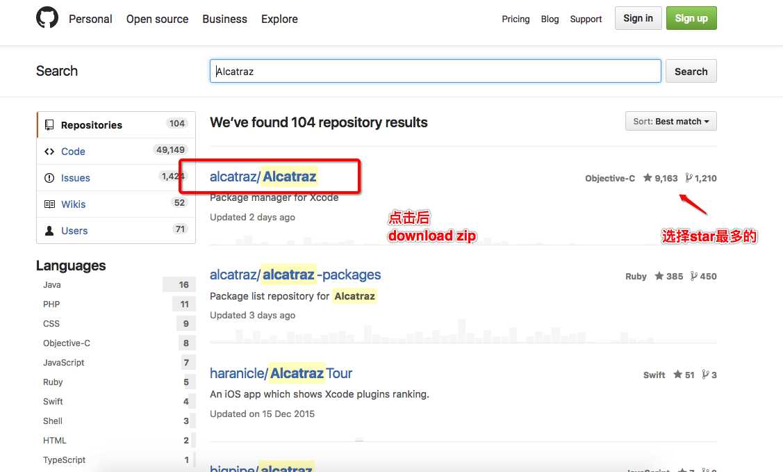
Task: Filter results by PHP language
Action: tap(51, 304)
